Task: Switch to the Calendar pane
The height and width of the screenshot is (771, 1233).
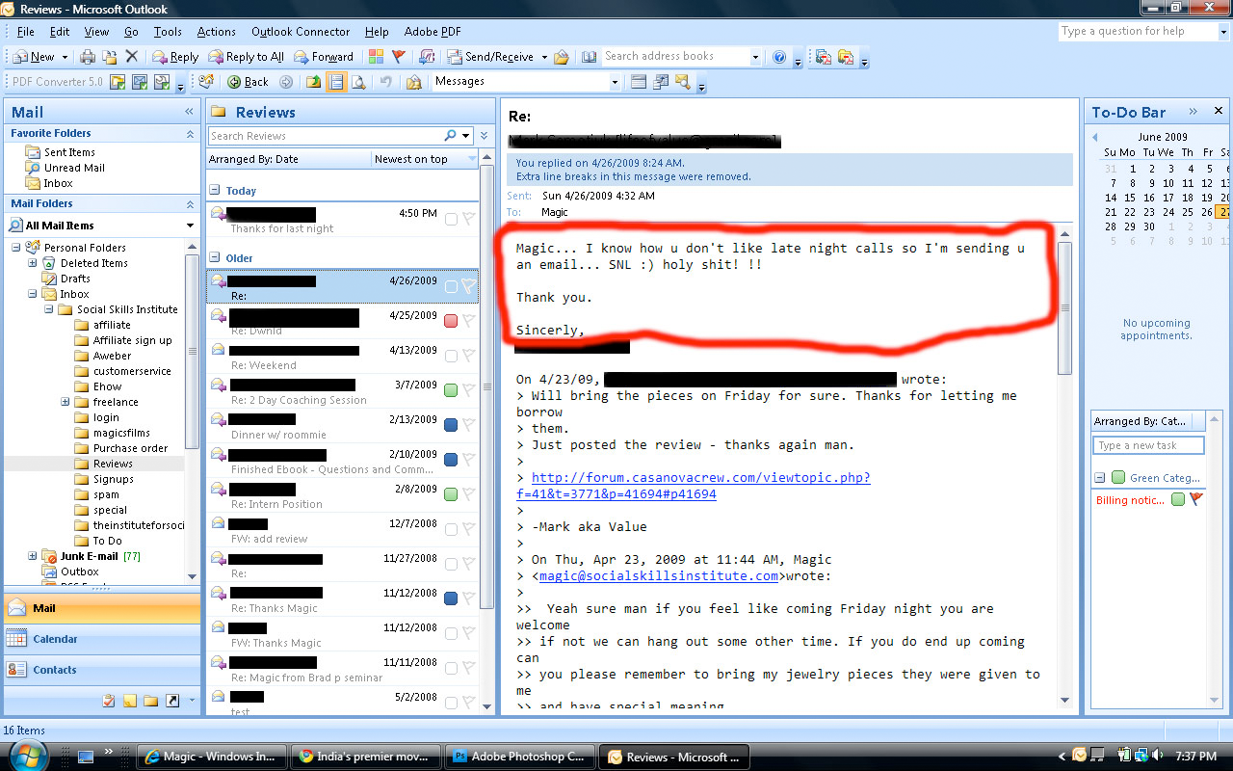Action: [102, 639]
